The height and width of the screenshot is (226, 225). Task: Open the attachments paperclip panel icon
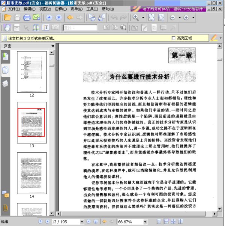pos(6,208)
